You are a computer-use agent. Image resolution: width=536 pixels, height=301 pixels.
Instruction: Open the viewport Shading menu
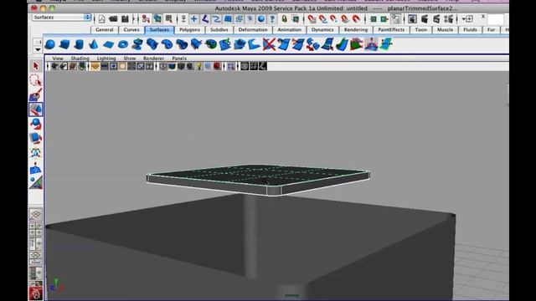pos(80,59)
